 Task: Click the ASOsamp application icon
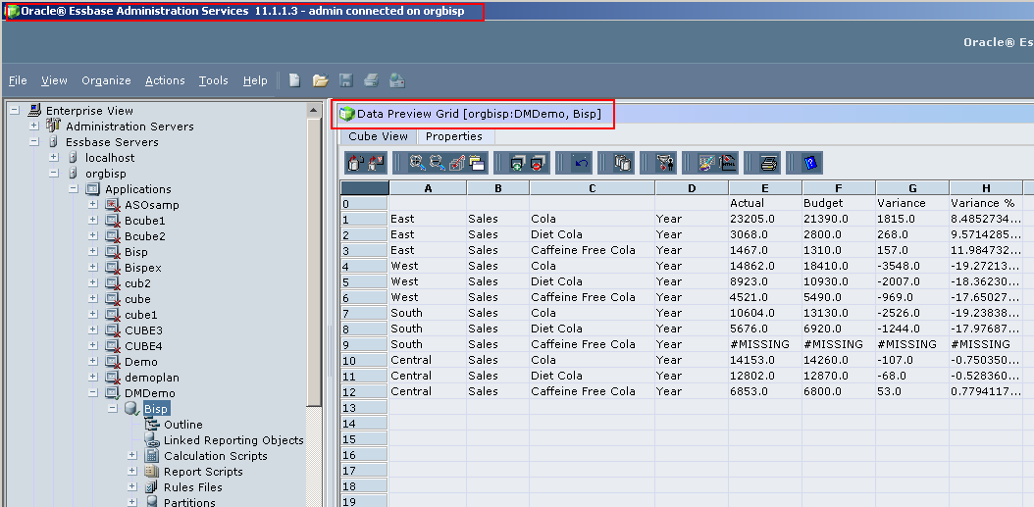[113, 205]
